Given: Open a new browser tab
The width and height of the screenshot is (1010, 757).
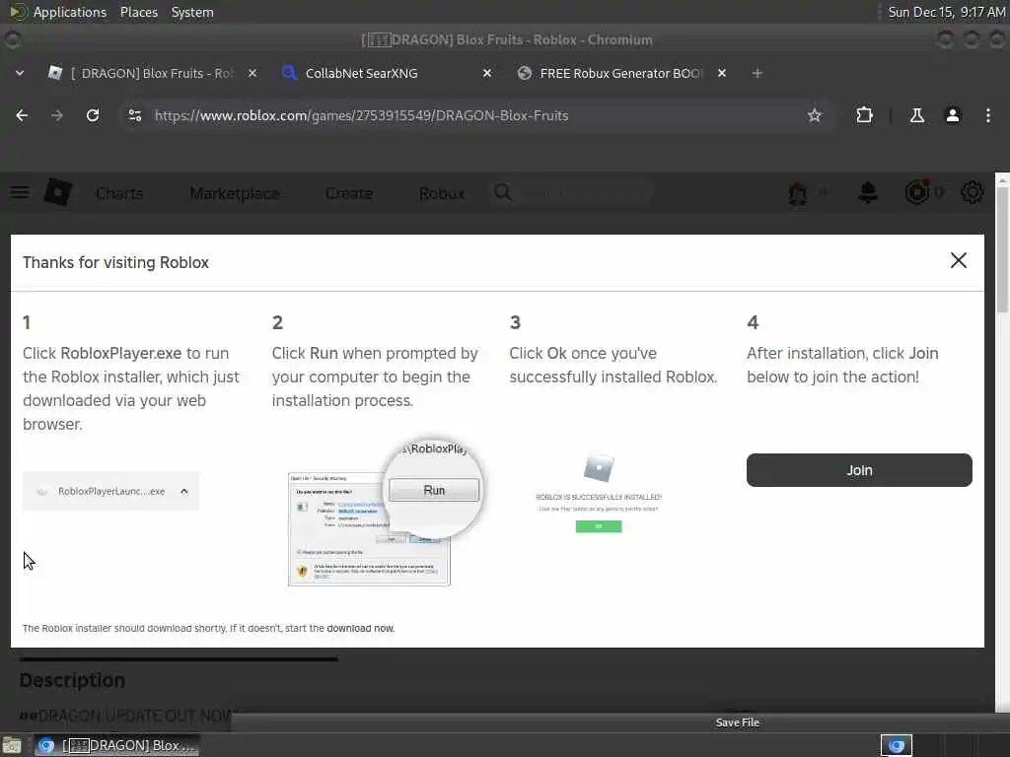Looking at the screenshot, I should coord(757,73).
